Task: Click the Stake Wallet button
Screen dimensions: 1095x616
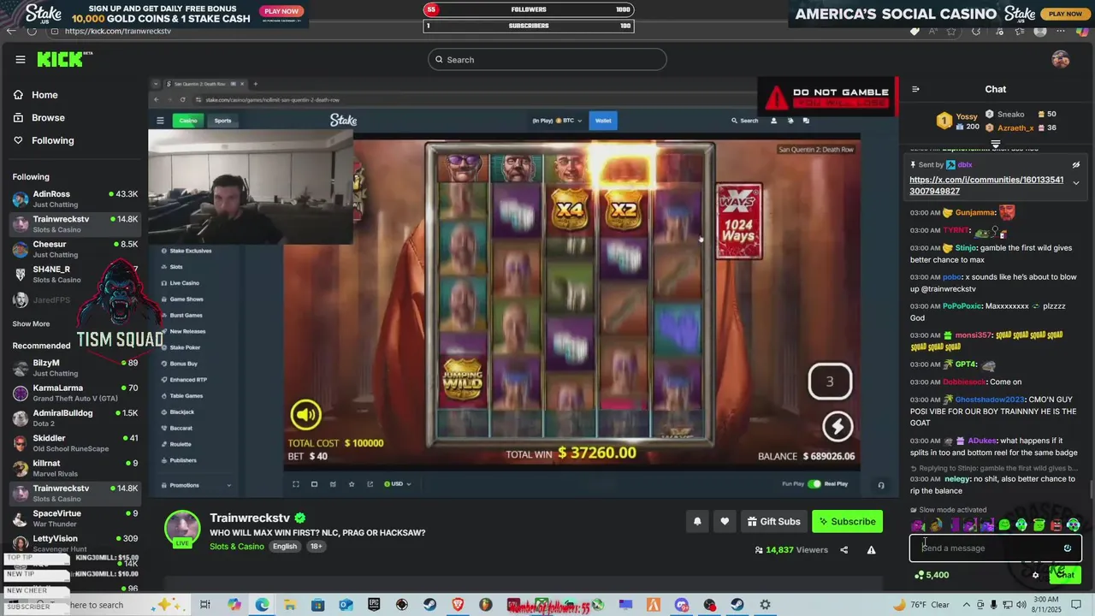Action: point(603,121)
